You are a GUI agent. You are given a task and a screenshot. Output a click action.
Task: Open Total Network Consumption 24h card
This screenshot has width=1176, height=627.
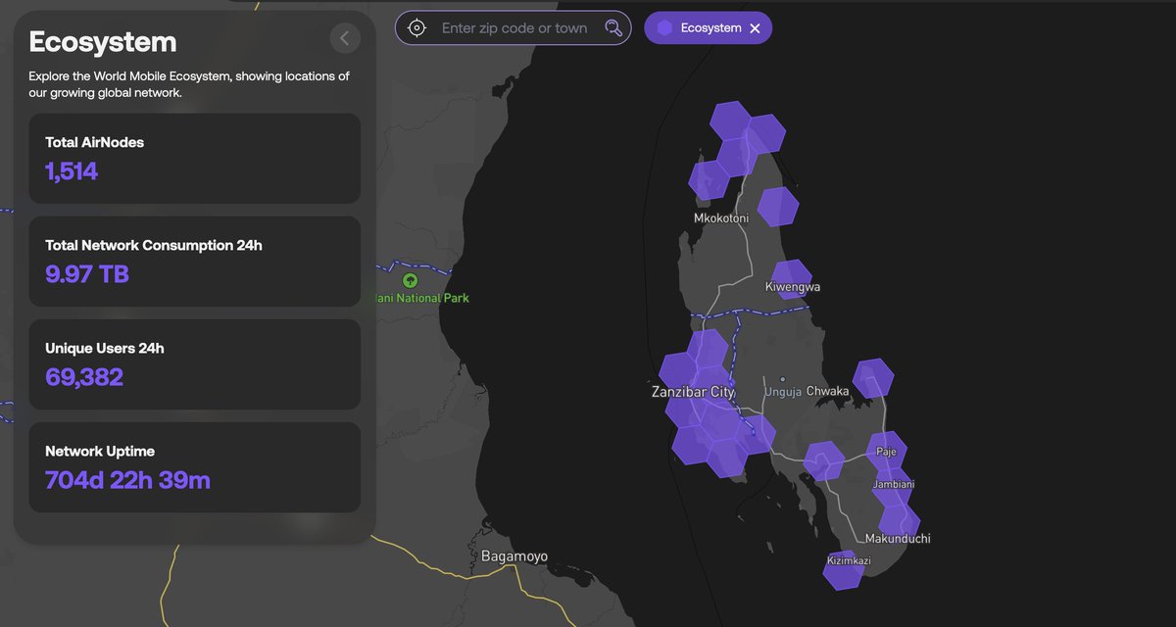(x=195, y=261)
